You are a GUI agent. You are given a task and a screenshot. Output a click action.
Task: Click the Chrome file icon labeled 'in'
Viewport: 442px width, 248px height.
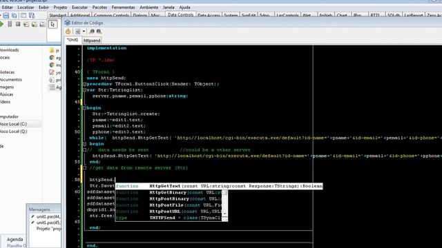tap(52, 65)
